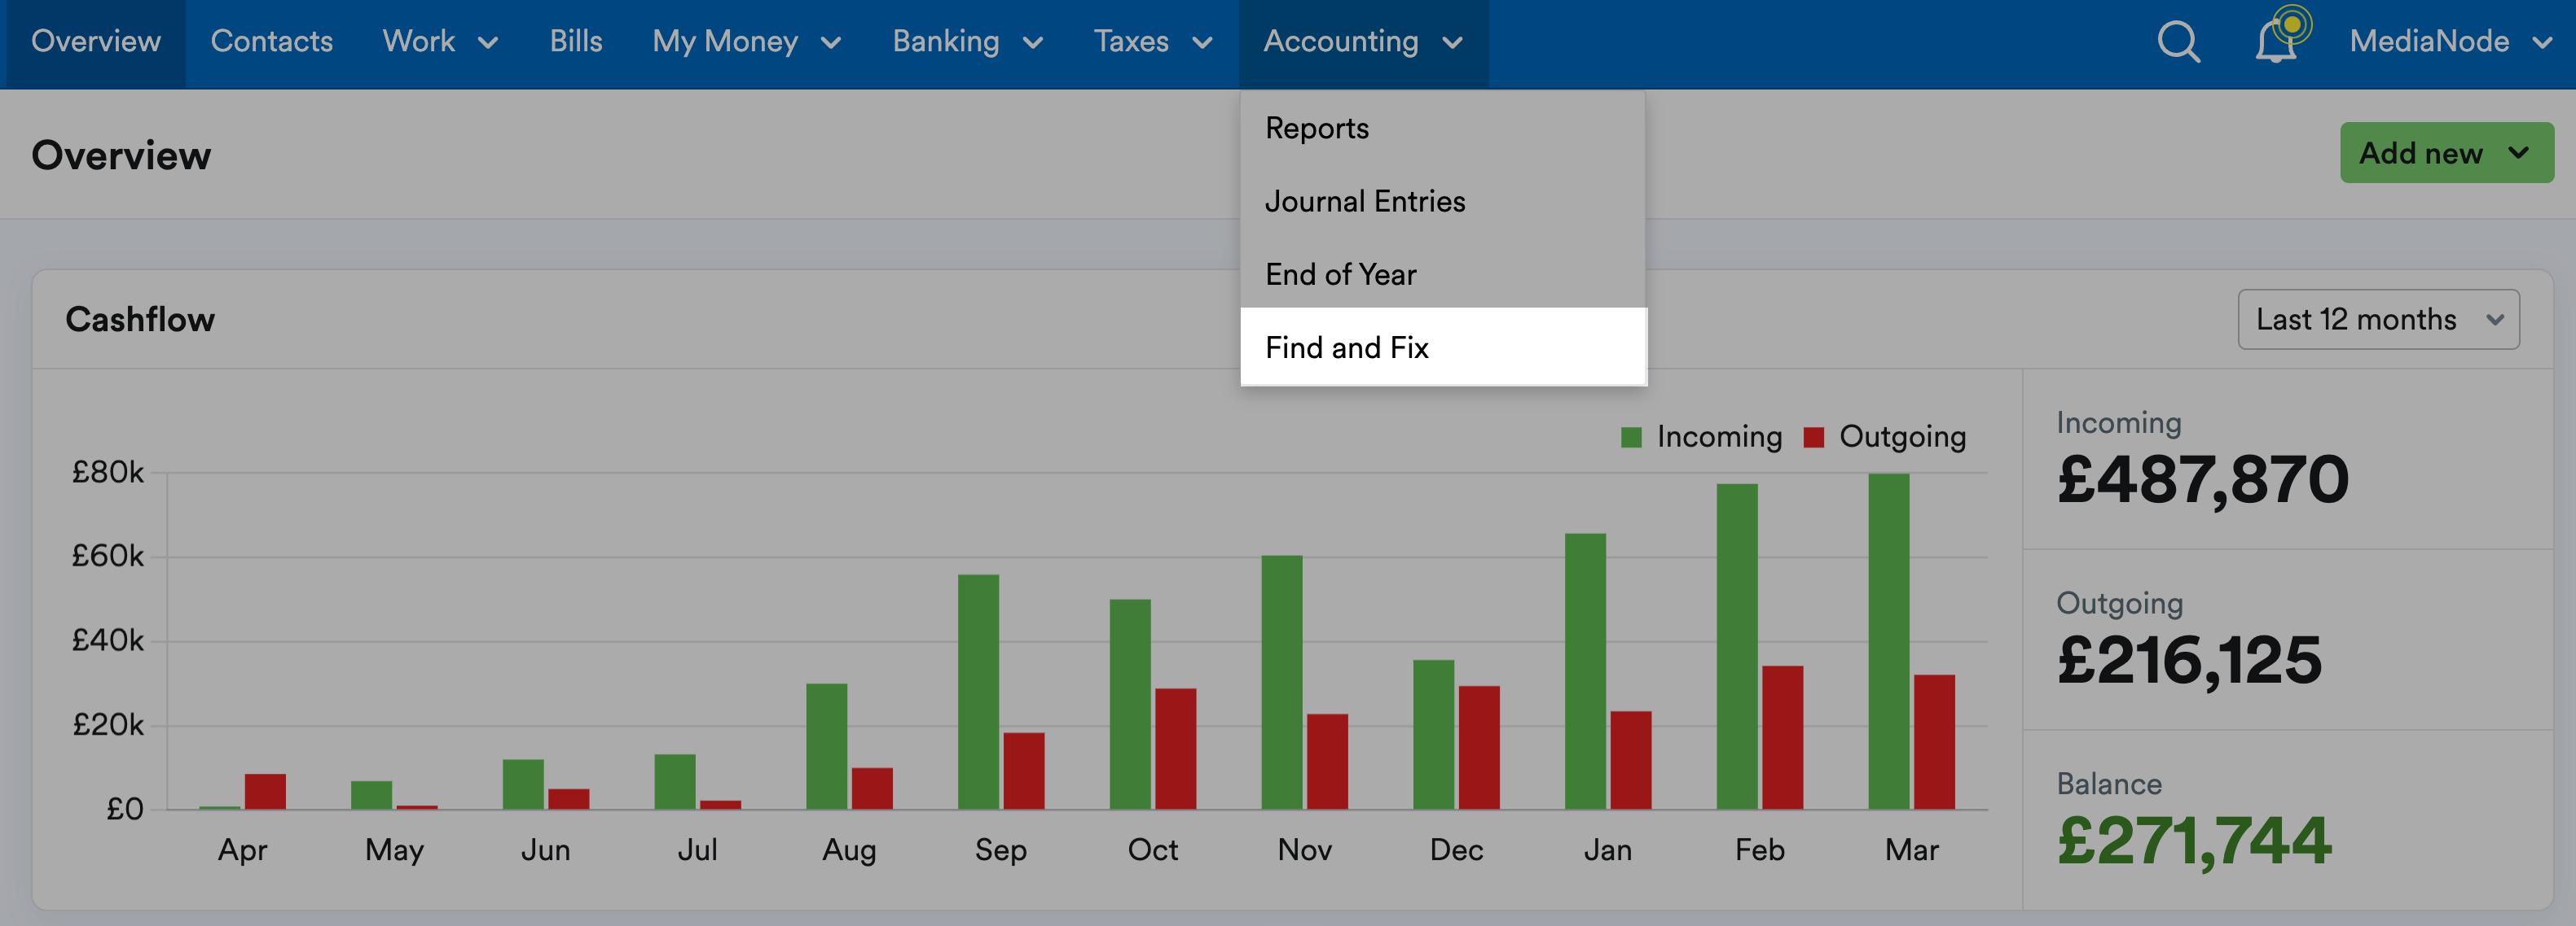The image size is (2576, 926).
Task: Click the Jan month axis label
Action: point(1607,849)
